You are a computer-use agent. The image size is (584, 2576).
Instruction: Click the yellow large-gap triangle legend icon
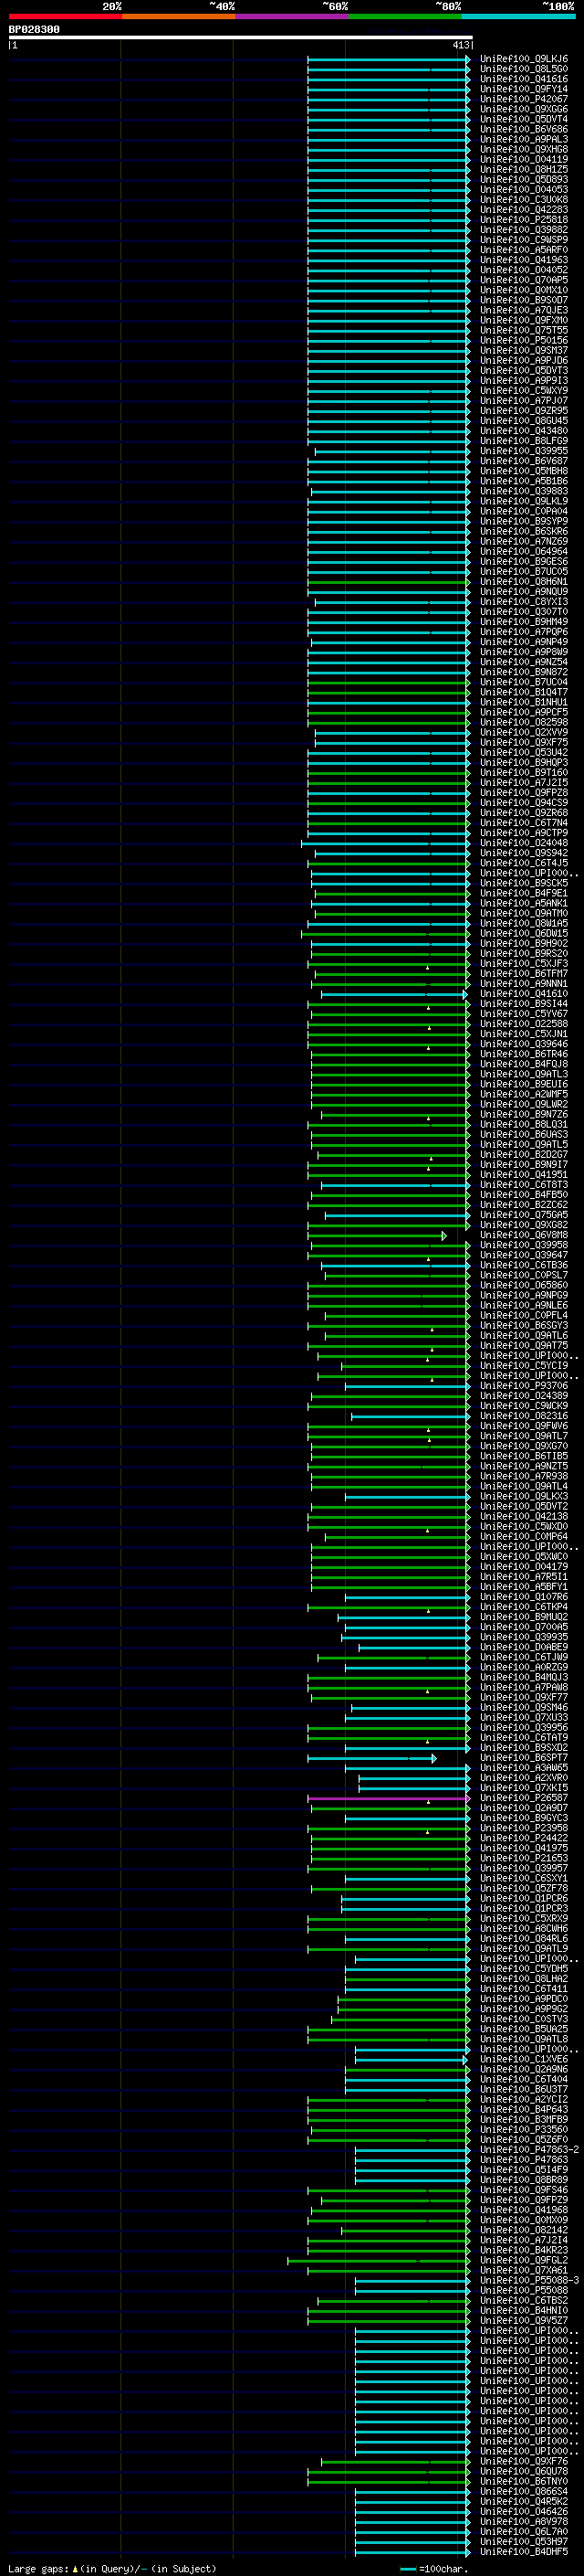(76, 2568)
